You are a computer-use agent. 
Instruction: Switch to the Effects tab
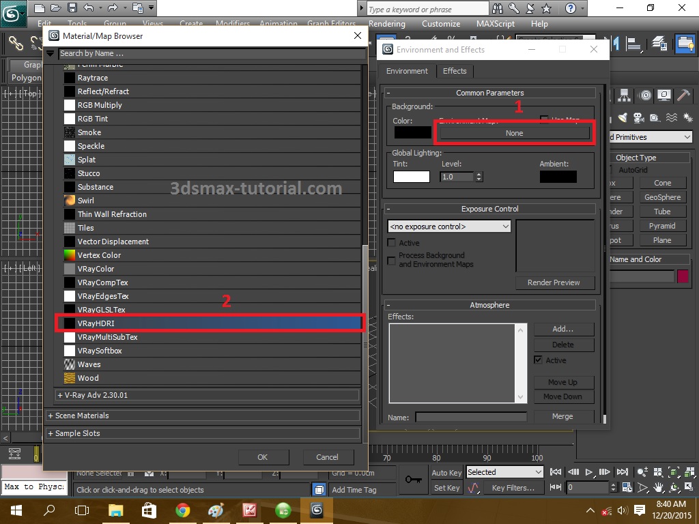coord(454,71)
